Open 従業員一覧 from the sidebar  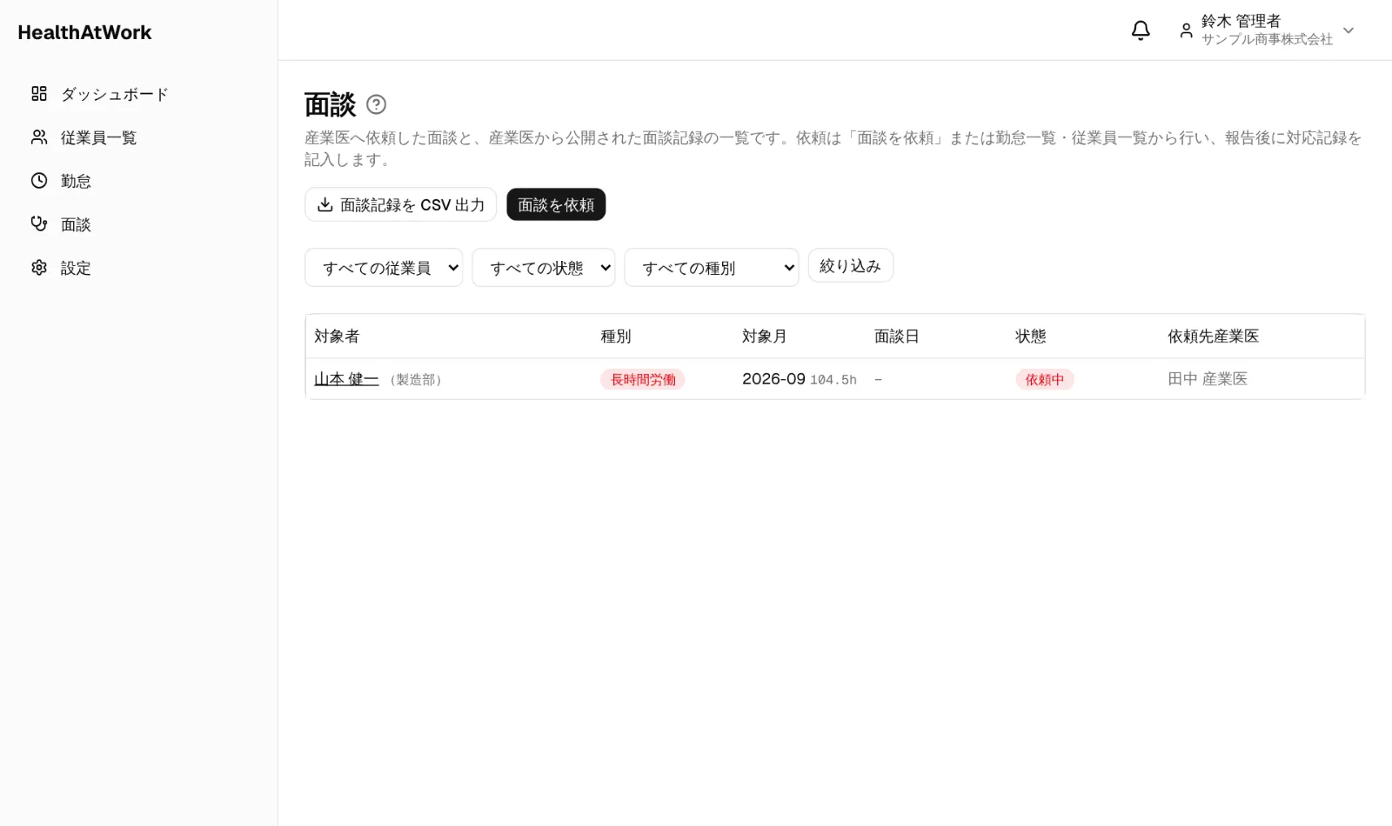[x=98, y=137]
